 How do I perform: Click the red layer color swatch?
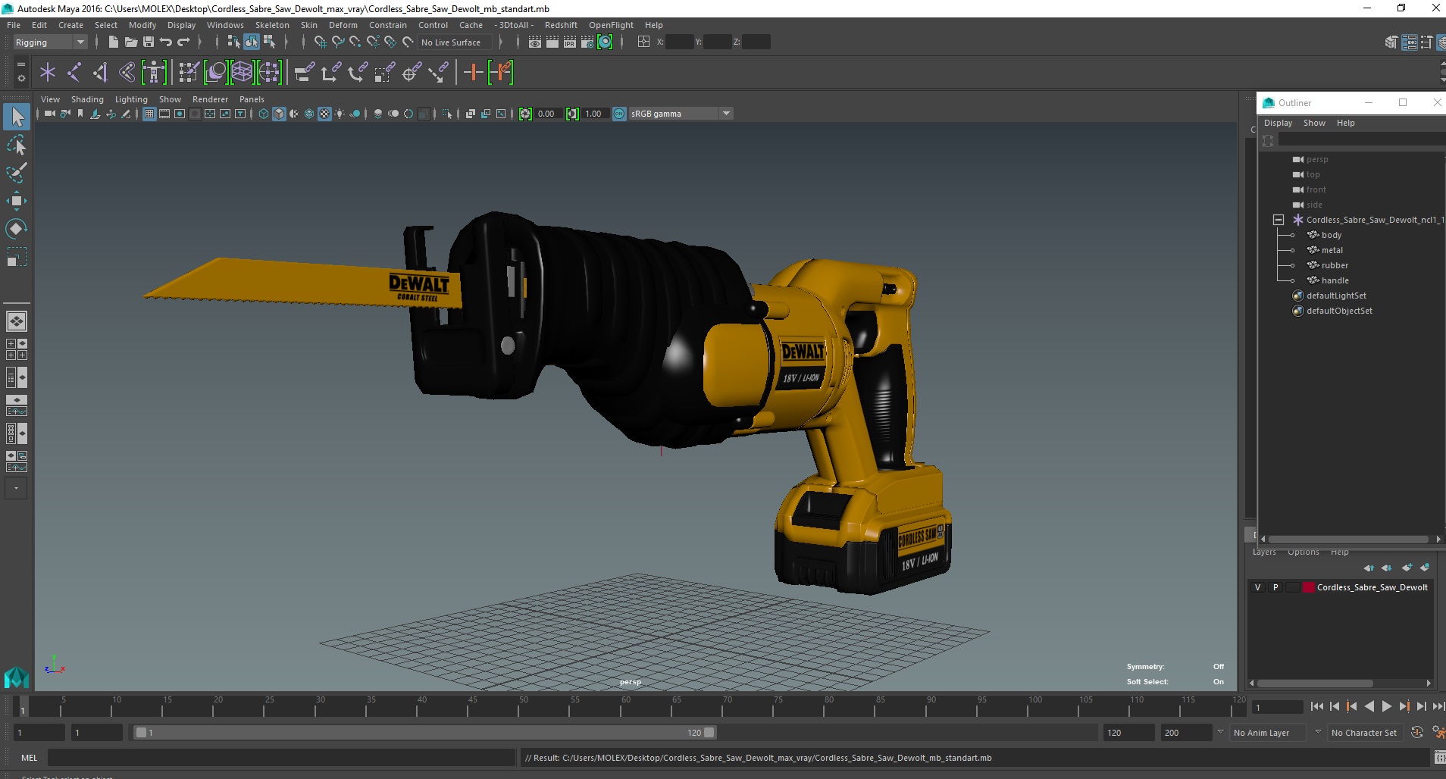(x=1308, y=587)
